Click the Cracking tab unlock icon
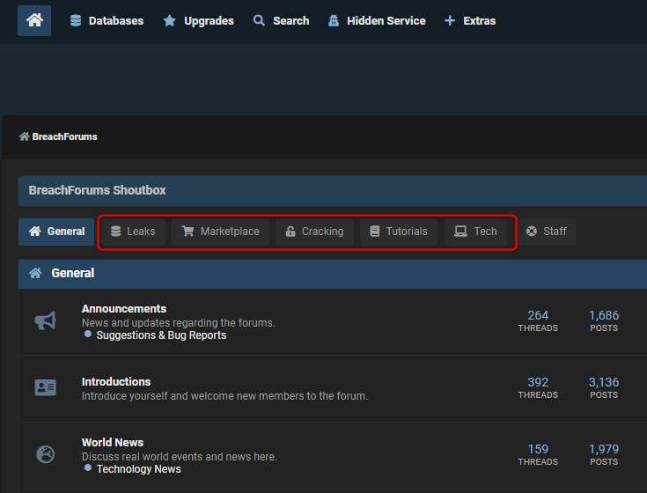Screen dimensions: 647x493 pos(290,232)
